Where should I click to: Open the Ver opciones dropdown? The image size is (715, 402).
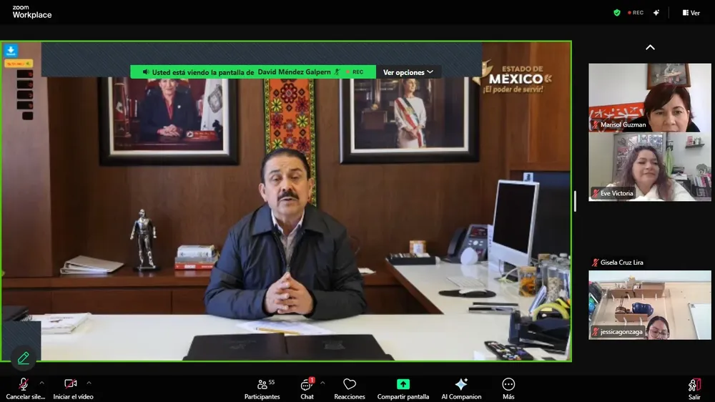pos(408,72)
